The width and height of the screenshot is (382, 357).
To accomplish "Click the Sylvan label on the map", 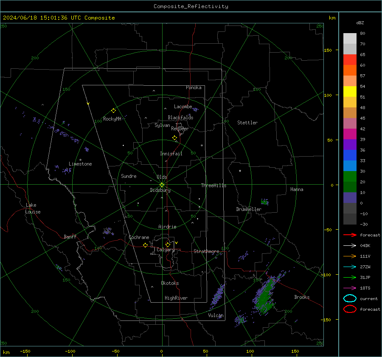I will tap(162, 125).
